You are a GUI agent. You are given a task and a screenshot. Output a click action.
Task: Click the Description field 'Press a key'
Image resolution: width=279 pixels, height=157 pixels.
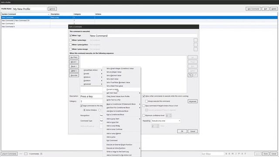[x=91, y=96]
